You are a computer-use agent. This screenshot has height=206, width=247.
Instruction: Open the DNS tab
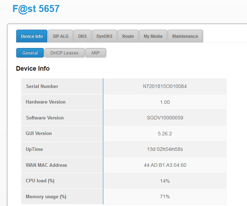click(x=82, y=36)
